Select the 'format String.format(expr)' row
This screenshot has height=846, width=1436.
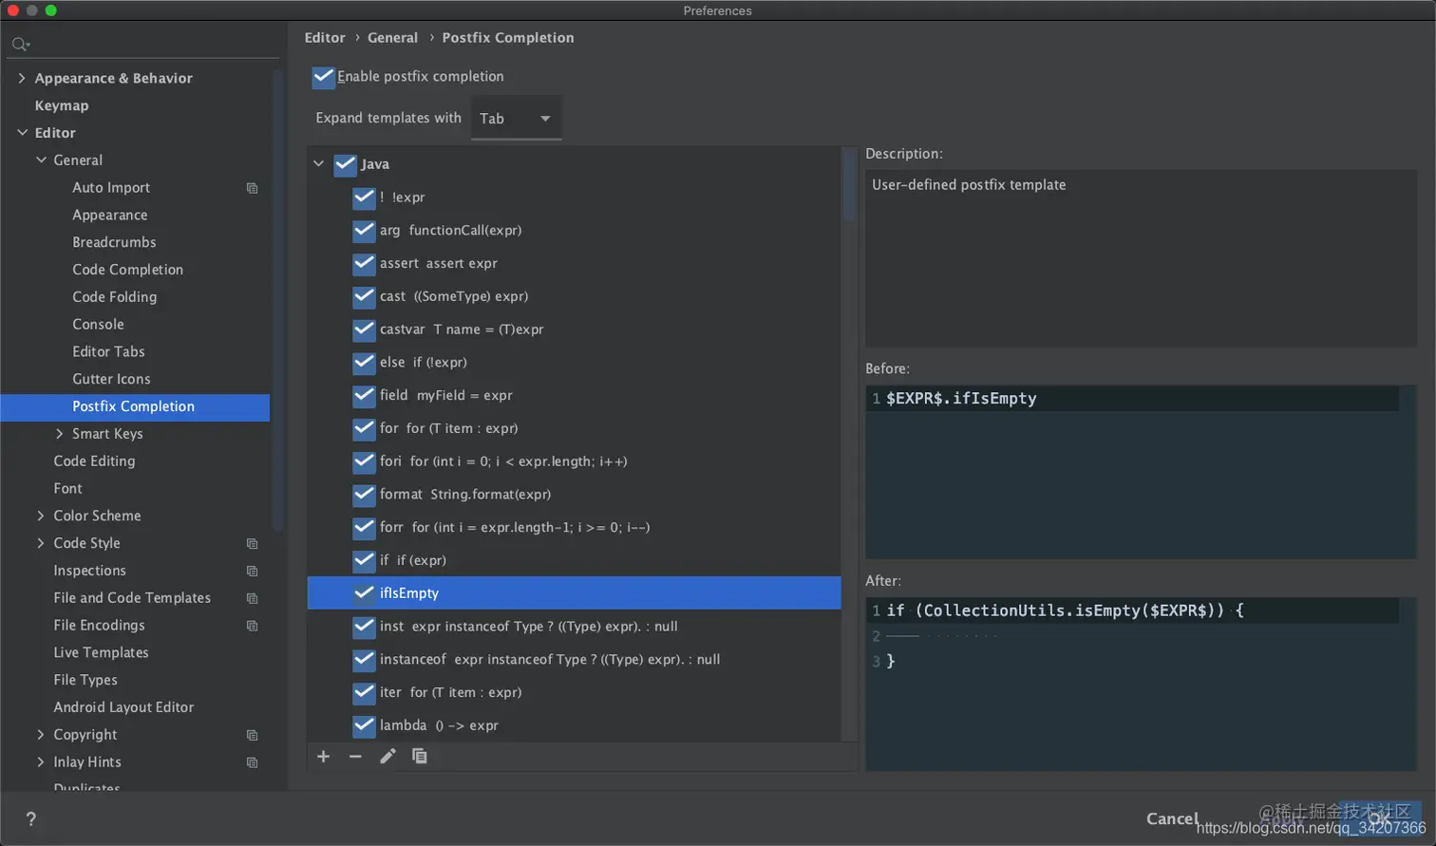pos(574,495)
